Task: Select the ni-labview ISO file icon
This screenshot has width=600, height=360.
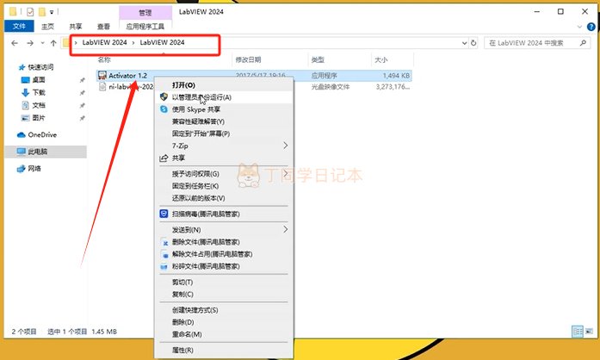Action: click(102, 87)
